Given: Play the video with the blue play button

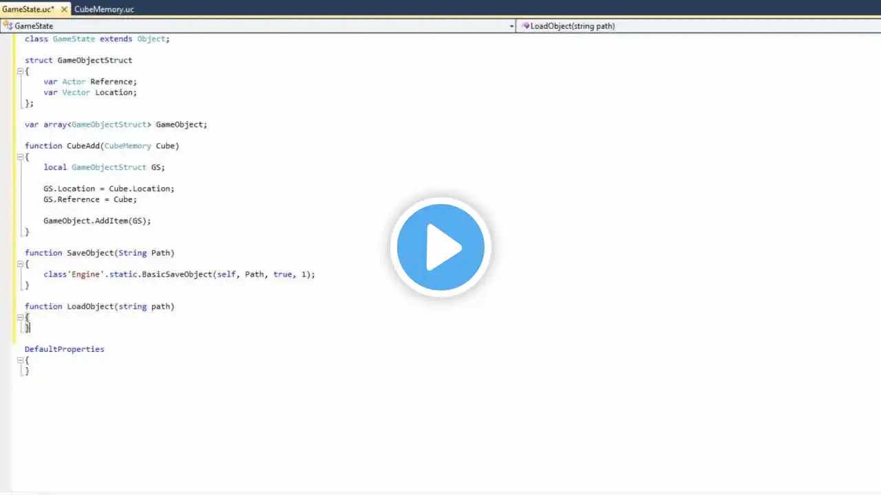Looking at the screenshot, I should (440, 247).
